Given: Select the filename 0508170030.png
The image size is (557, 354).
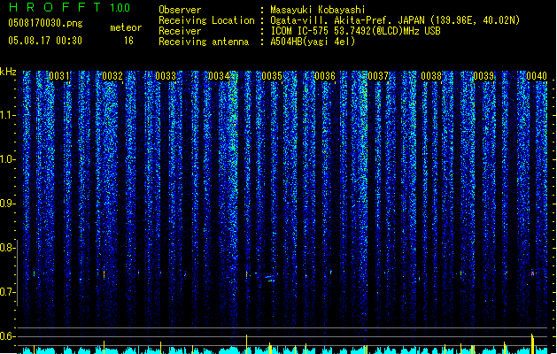Looking at the screenshot, I should (x=45, y=23).
